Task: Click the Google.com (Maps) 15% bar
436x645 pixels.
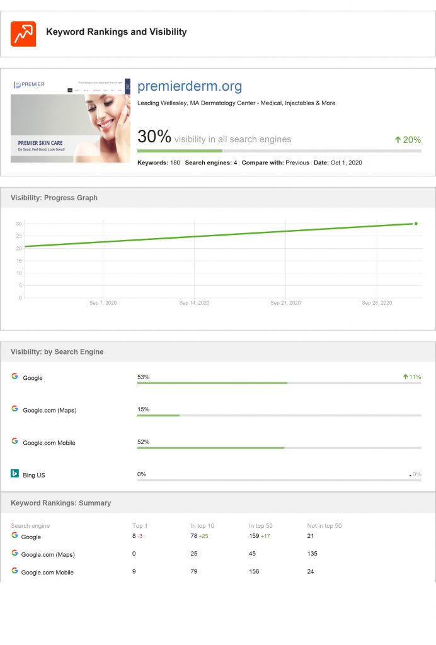Action: click(x=279, y=416)
